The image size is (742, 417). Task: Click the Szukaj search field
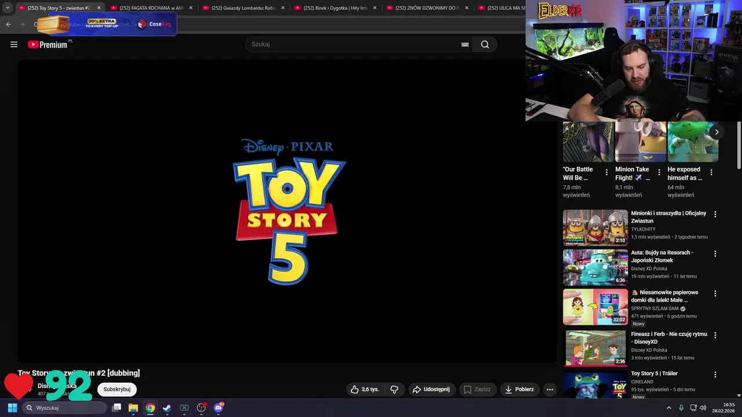(359, 45)
